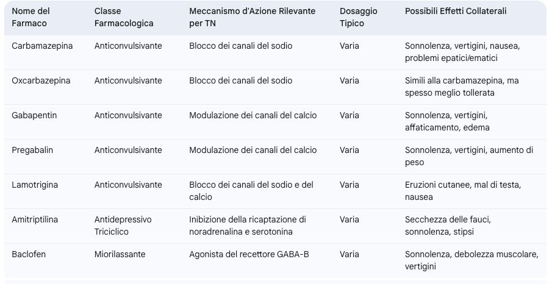Select the Oxcarbazepina drug name cell
The image size is (552, 284).
[x=41, y=80]
